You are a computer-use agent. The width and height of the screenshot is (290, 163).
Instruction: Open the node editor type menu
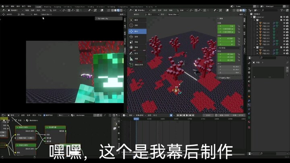point(4,115)
